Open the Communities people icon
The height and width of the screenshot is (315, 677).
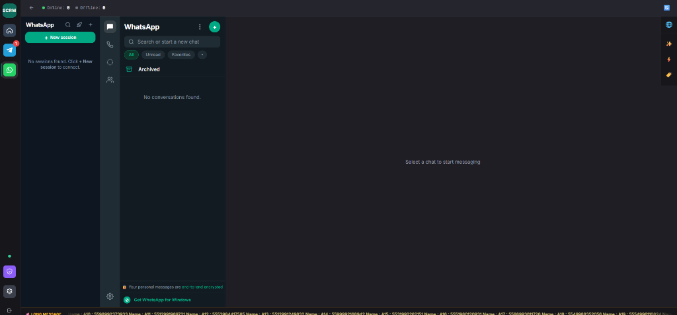click(x=110, y=80)
